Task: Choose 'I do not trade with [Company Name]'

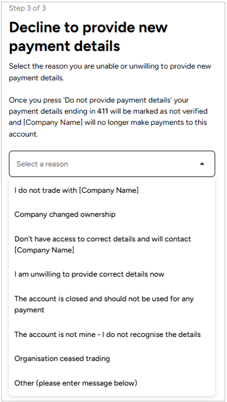Action: [112, 190]
